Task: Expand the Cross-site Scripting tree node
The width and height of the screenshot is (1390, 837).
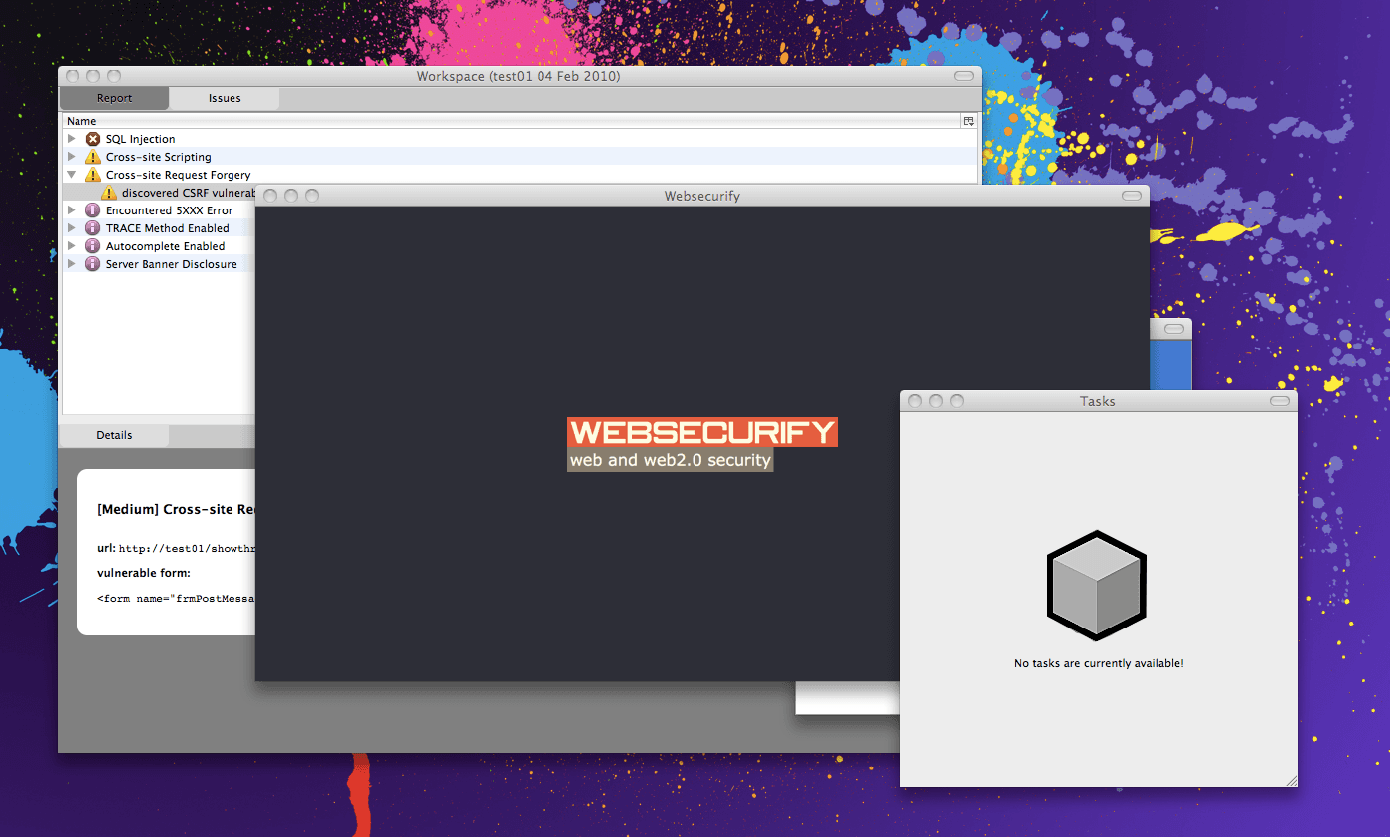Action: pos(72,157)
